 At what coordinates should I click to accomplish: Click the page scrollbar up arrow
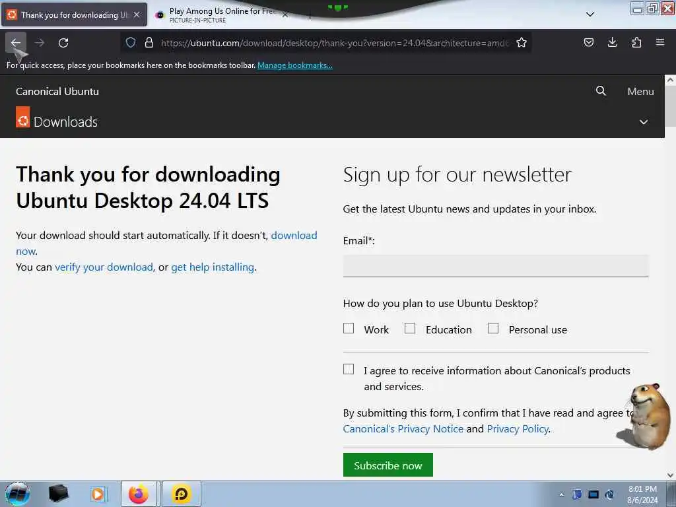pos(670,80)
